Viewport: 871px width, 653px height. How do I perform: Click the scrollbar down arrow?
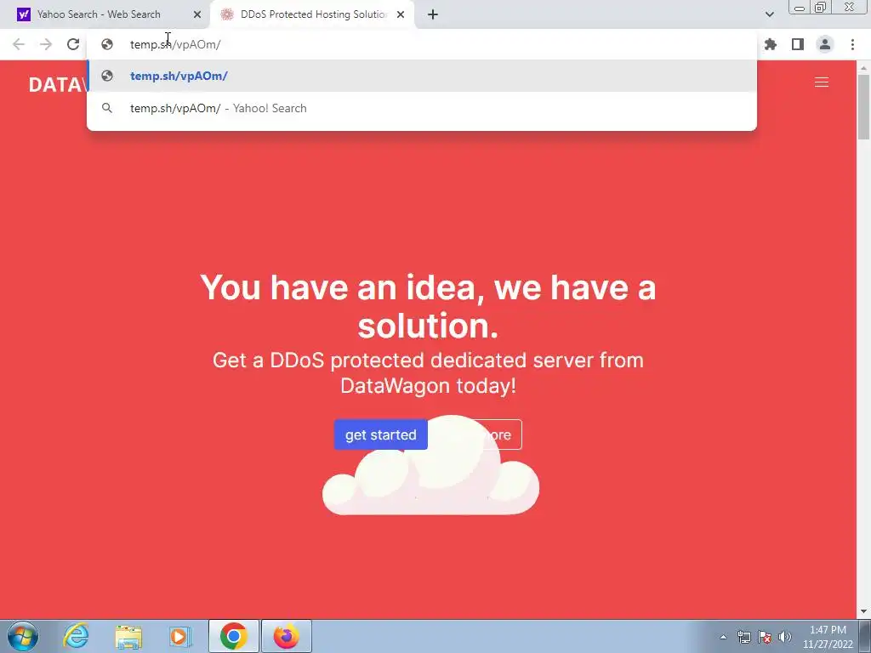(x=864, y=612)
